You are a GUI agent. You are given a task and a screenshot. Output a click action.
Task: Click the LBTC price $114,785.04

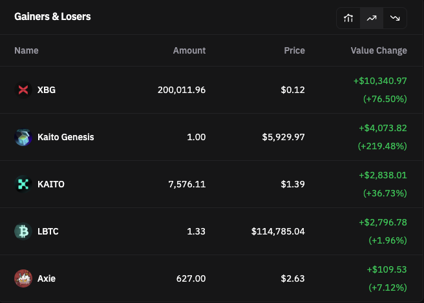coord(278,231)
